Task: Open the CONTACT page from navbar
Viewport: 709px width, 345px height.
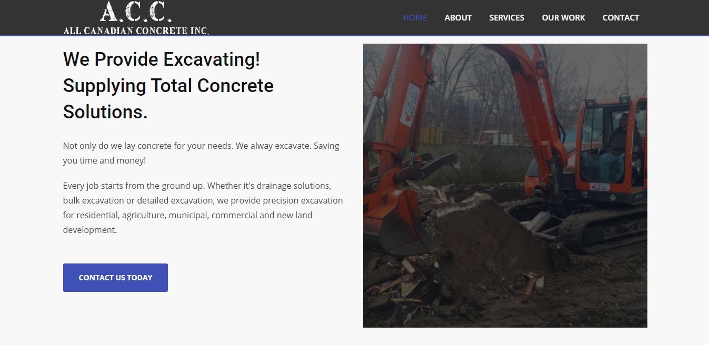Action: (621, 17)
